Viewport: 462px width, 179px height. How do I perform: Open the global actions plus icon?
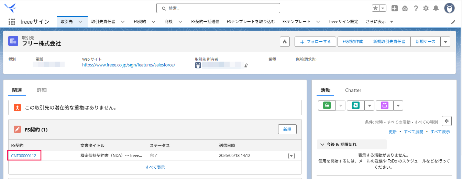[395, 8]
